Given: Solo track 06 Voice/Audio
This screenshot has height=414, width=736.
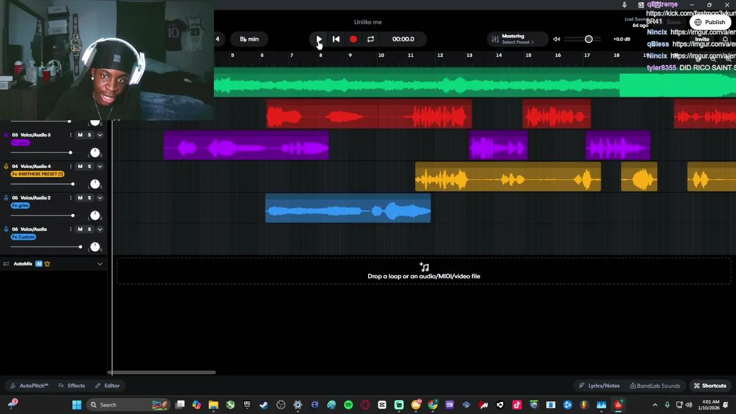Looking at the screenshot, I should click(89, 229).
